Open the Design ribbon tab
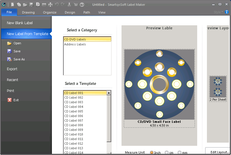 click(x=70, y=12)
